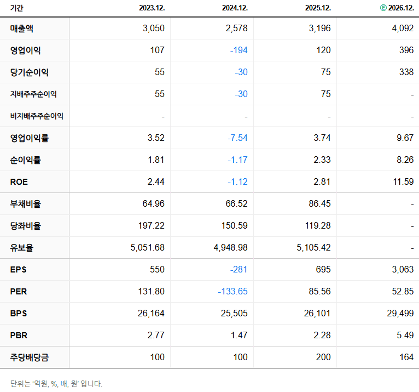Click the 5.49 PBR estimate
This screenshot has height=392, width=419.
tap(405, 336)
